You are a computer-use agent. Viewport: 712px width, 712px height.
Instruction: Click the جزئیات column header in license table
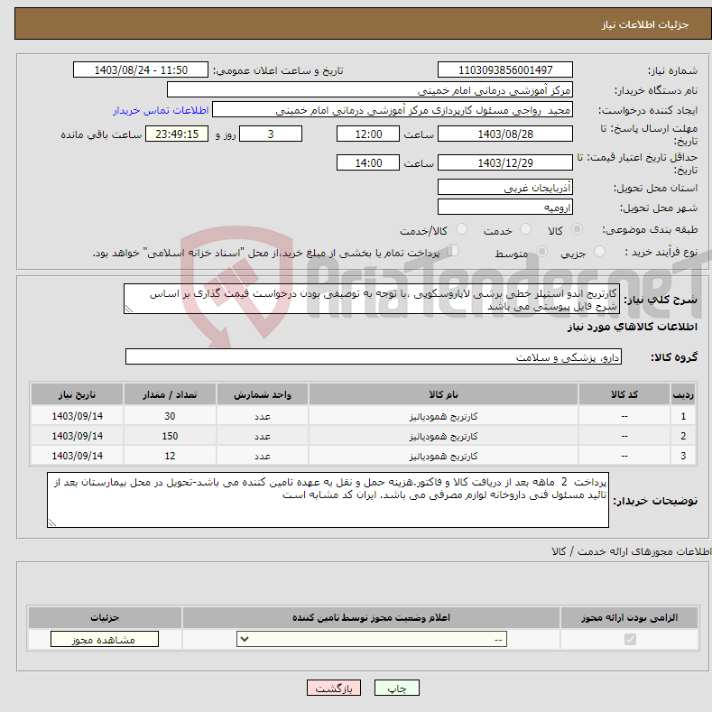[105, 617]
